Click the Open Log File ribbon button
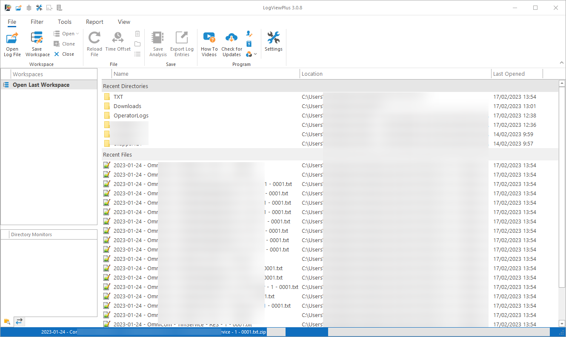 pos(12,44)
